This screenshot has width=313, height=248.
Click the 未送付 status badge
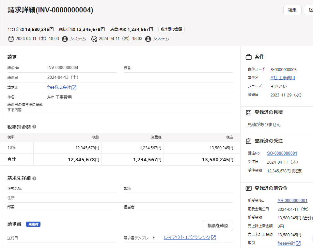(x=33, y=224)
